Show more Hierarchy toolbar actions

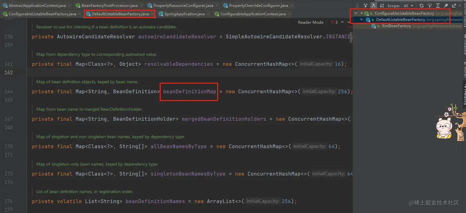click(x=460, y=6)
